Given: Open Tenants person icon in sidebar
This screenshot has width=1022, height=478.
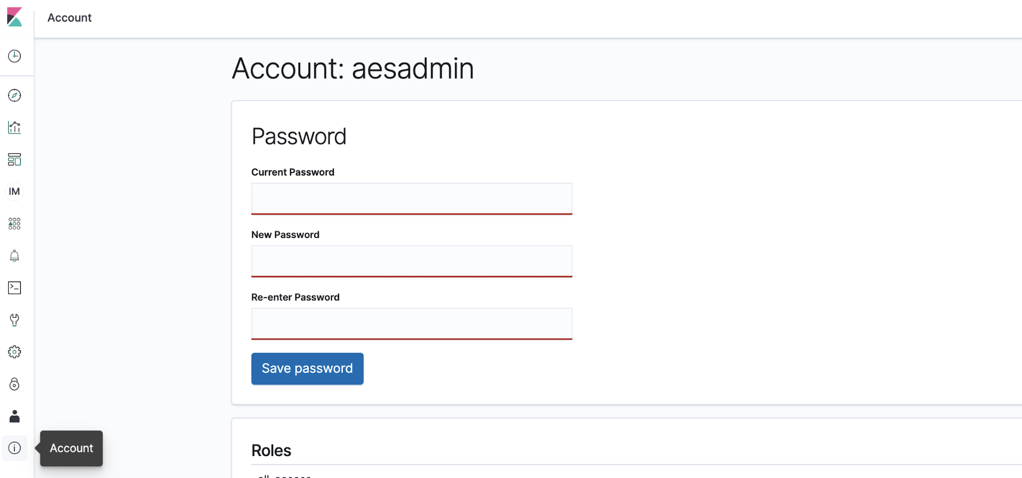Looking at the screenshot, I should (14, 416).
